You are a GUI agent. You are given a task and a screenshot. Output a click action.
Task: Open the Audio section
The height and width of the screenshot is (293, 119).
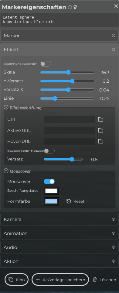[x=59, y=247]
